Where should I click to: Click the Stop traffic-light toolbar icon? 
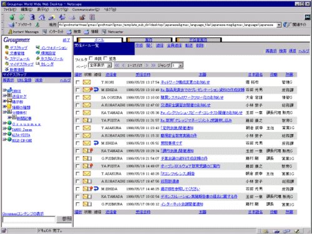pyautogui.click(x=92, y=17)
